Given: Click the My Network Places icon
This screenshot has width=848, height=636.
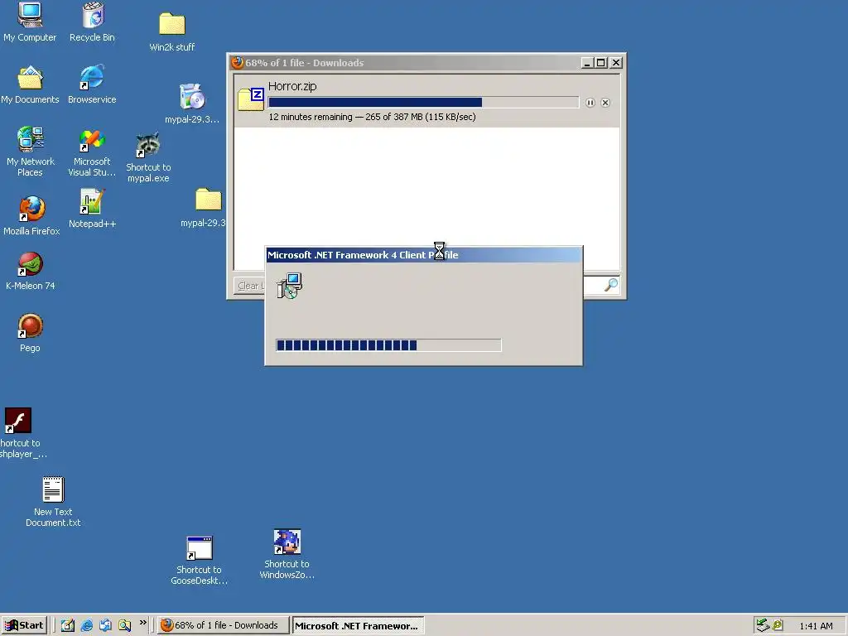Looking at the screenshot, I should pyautogui.click(x=31, y=152).
